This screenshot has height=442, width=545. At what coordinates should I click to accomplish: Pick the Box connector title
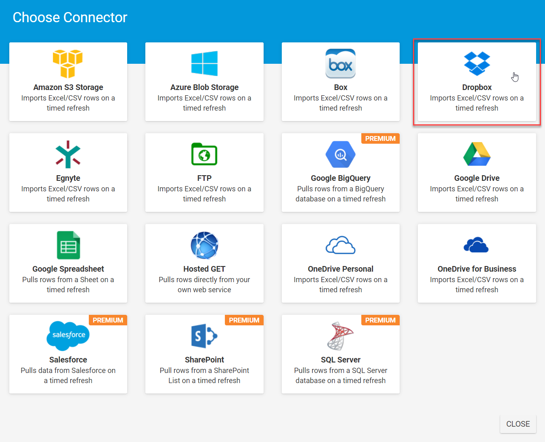[x=341, y=87]
